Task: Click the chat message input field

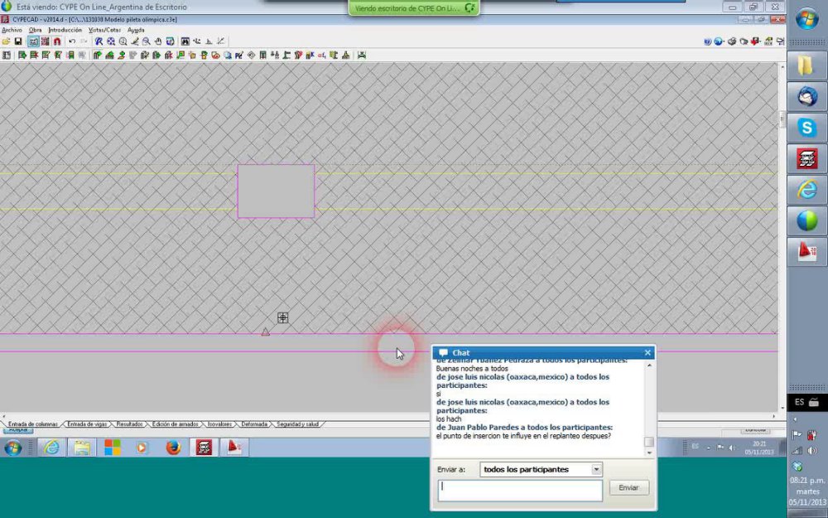Action: pos(520,491)
